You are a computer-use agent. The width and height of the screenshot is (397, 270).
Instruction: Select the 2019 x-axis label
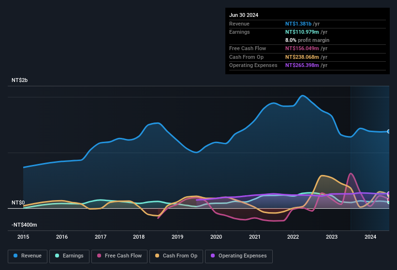[177, 237]
